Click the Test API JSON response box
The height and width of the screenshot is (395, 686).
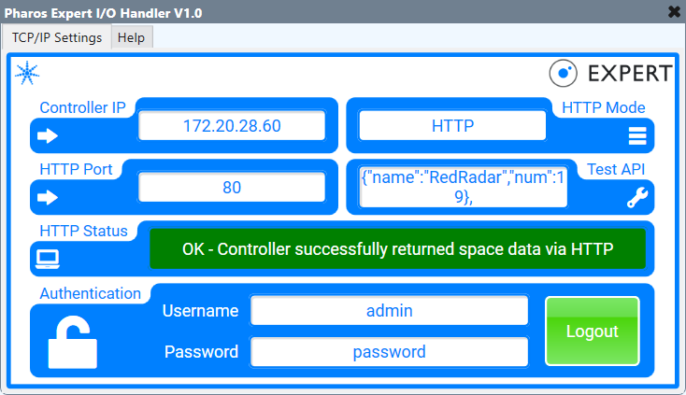[463, 187]
